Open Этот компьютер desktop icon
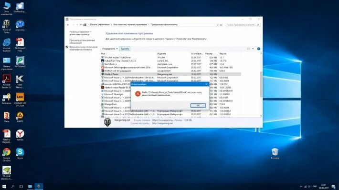 point(7,9)
